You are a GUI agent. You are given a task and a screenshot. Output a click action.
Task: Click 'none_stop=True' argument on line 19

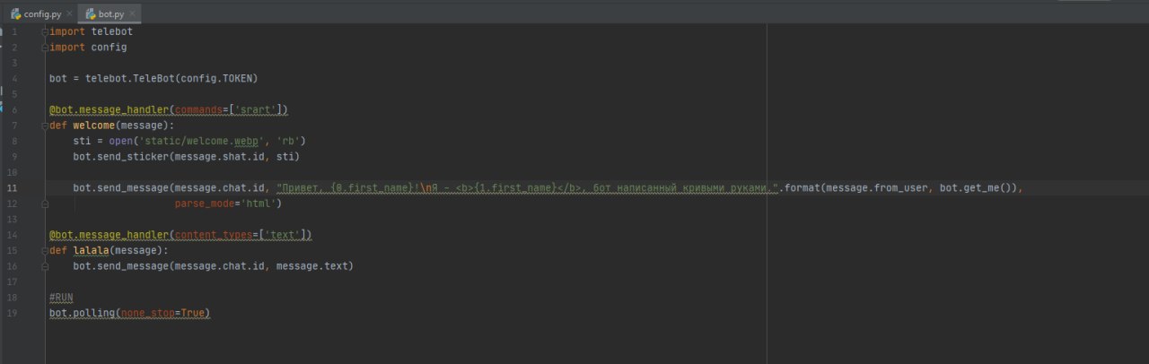click(x=162, y=313)
